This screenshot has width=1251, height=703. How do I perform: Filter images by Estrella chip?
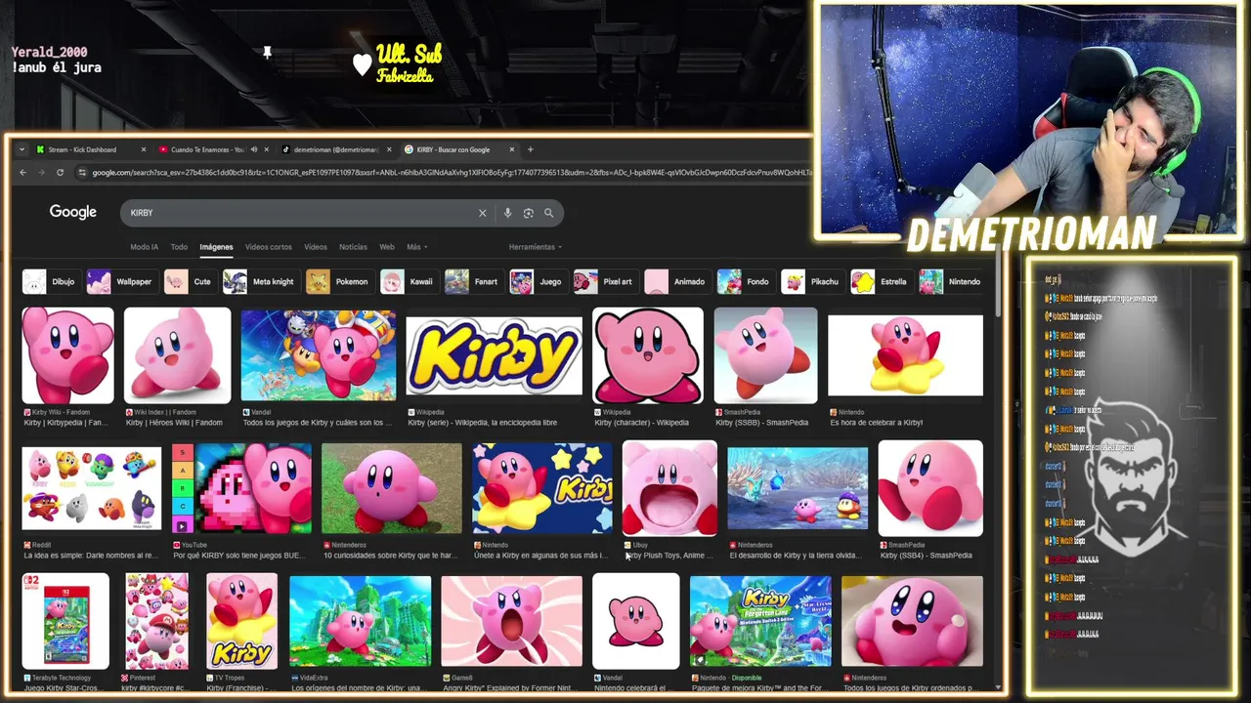coord(881,282)
